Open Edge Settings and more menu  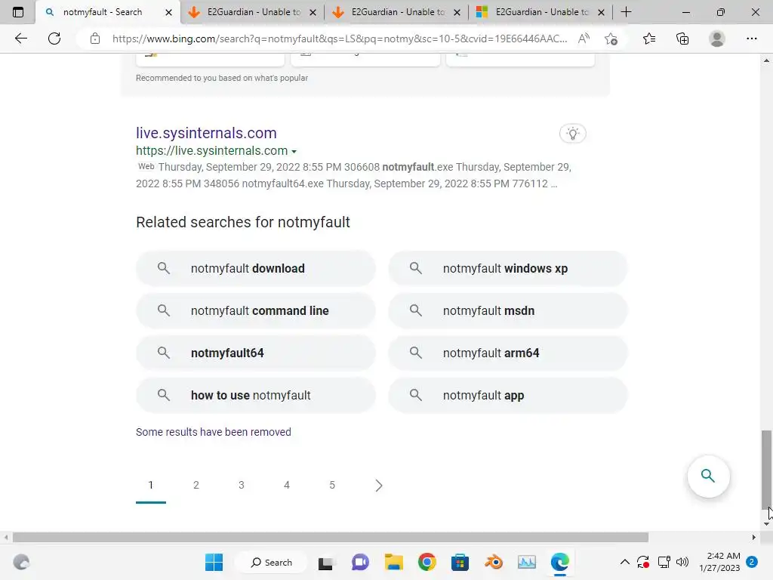point(751,39)
